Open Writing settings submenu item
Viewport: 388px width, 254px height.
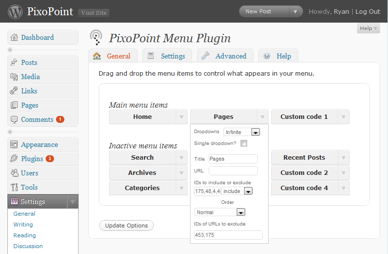click(23, 225)
